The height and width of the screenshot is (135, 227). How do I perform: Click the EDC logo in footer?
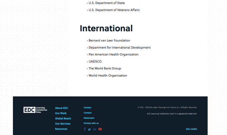click(x=35, y=110)
